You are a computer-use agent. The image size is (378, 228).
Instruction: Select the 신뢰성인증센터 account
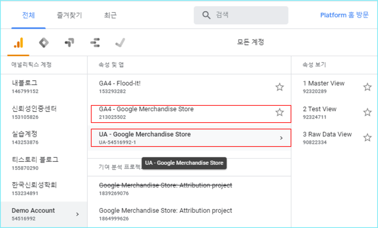pos(44,112)
